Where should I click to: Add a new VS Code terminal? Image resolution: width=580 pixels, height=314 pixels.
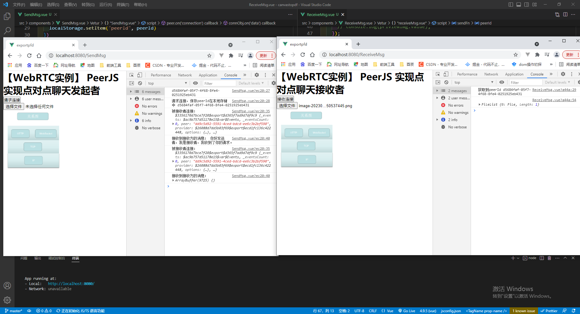click(513, 258)
